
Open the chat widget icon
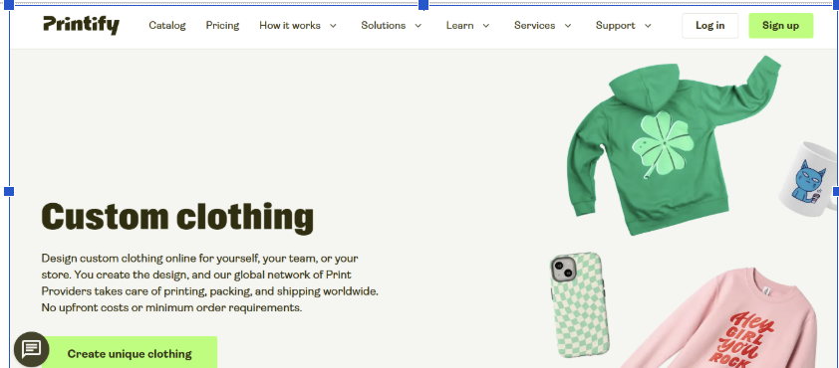31,349
